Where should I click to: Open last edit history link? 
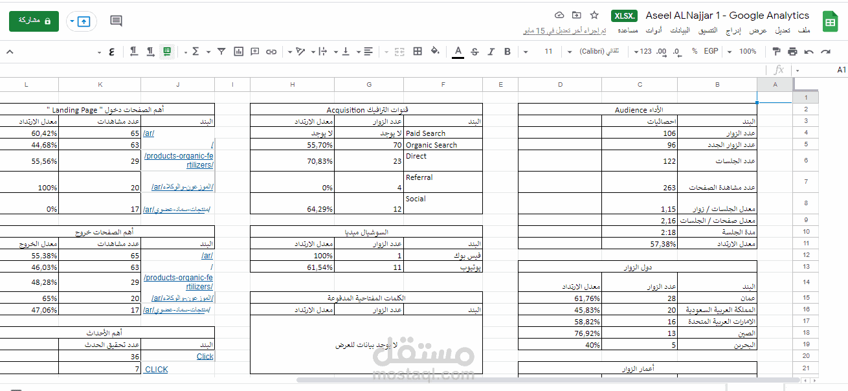[x=564, y=30]
